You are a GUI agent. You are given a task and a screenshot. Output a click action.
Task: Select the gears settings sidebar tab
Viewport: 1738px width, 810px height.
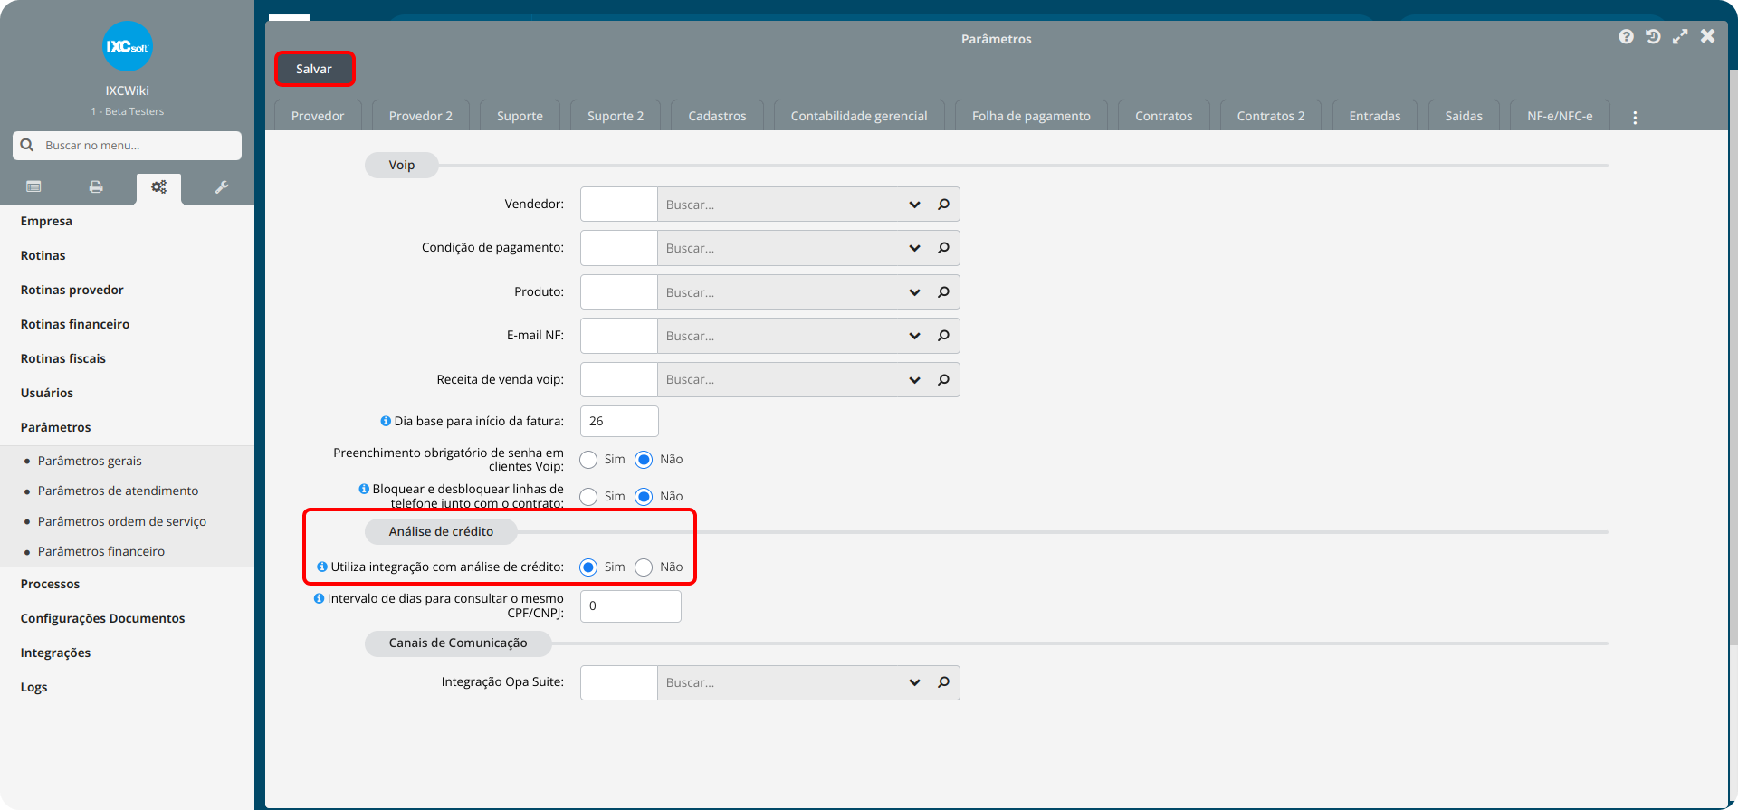point(158,187)
